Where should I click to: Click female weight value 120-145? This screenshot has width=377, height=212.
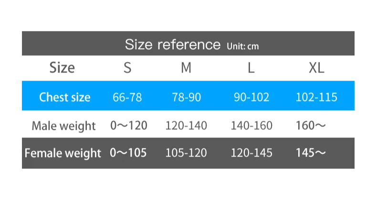point(251,153)
